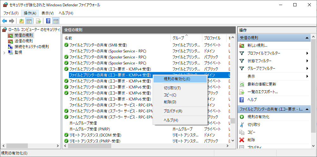Click the green check icon of リモート アシスタンス (PNRP-受信)

(66, 141)
